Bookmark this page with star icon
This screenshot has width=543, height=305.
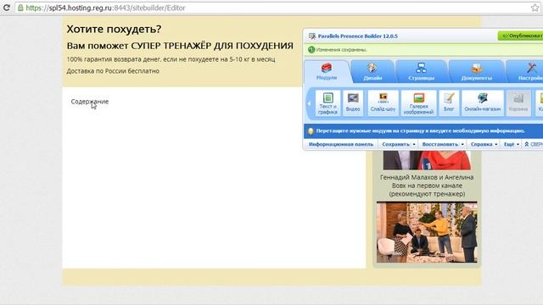535,8
